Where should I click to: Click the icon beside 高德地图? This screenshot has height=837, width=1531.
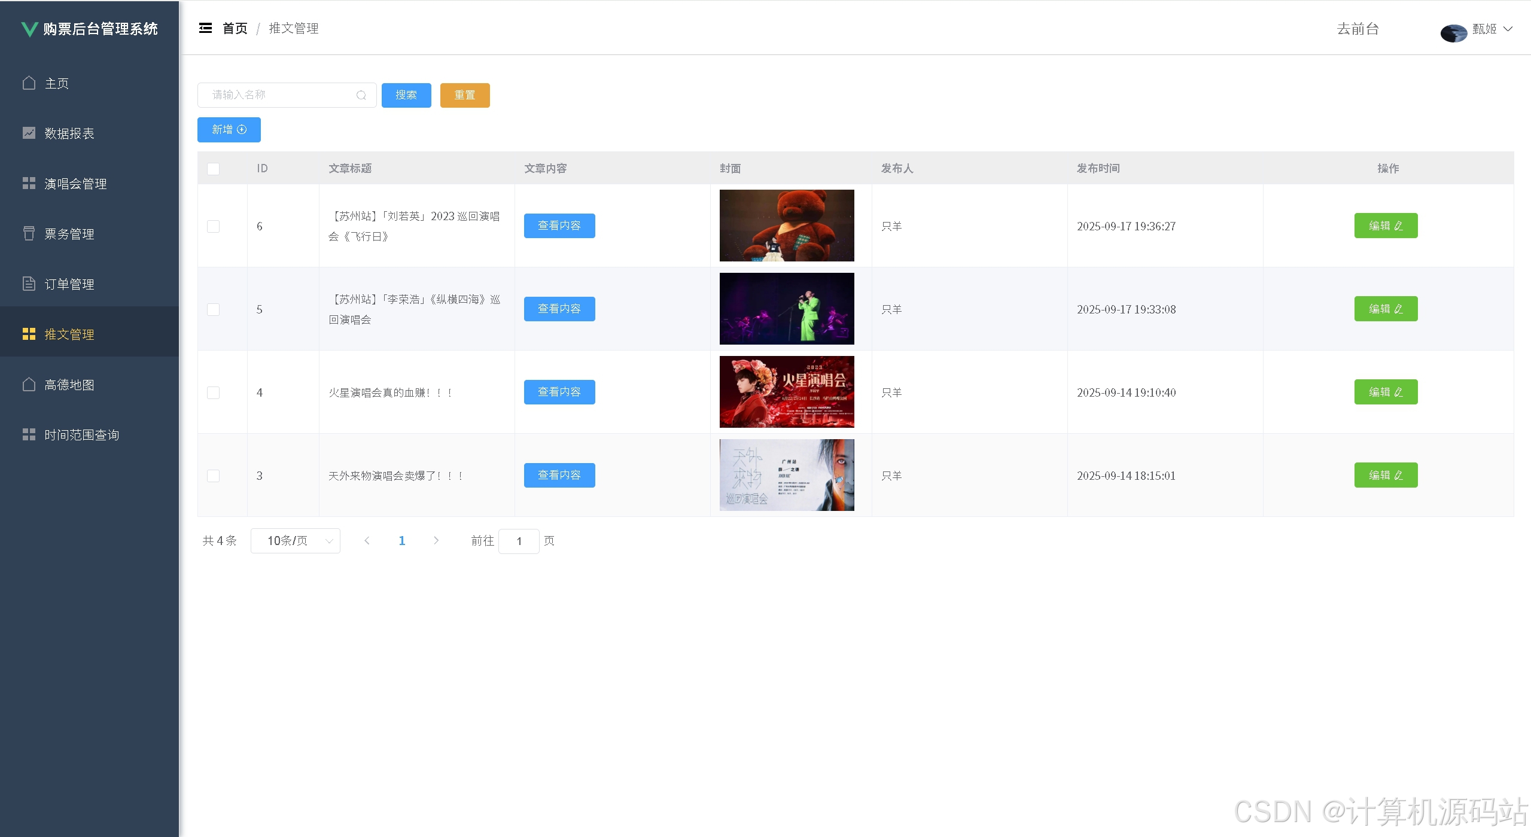coord(29,384)
